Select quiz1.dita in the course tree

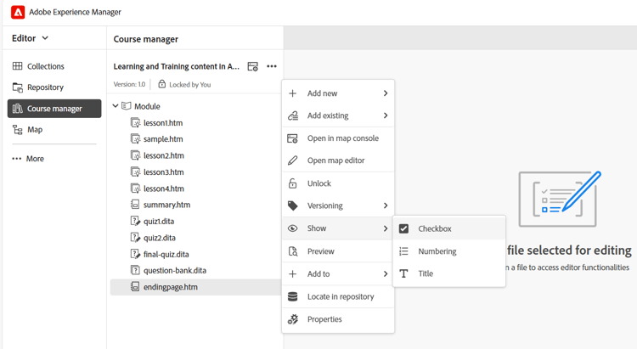coord(159,222)
